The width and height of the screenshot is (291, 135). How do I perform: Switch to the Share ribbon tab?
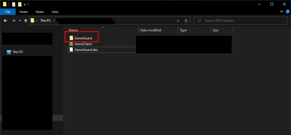click(x=39, y=12)
